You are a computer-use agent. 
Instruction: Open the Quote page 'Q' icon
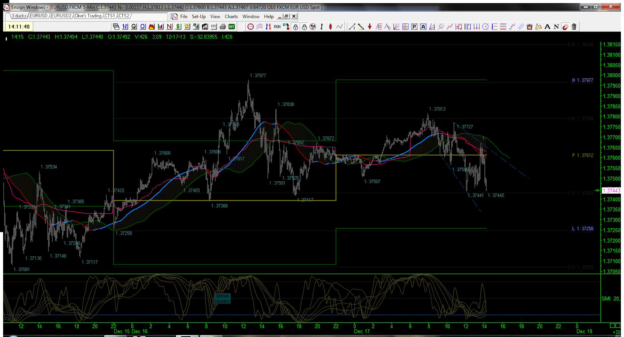[134, 26]
